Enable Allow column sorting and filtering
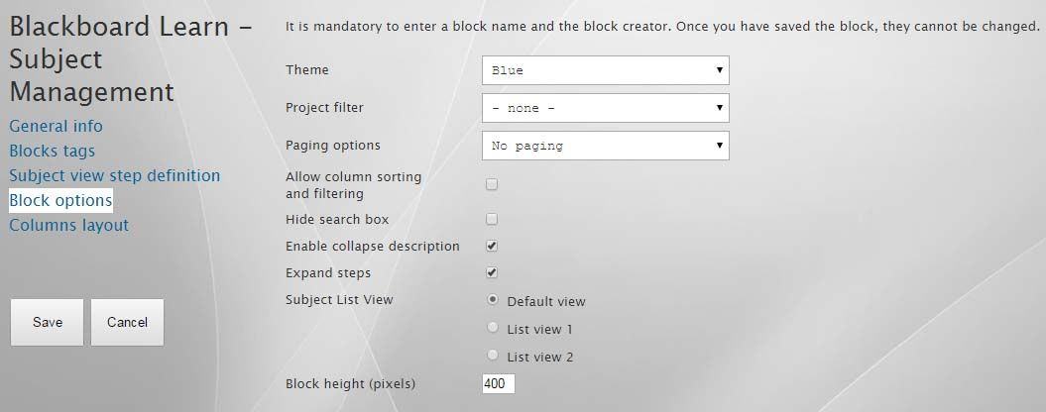This screenshot has width=1046, height=412. 492,184
